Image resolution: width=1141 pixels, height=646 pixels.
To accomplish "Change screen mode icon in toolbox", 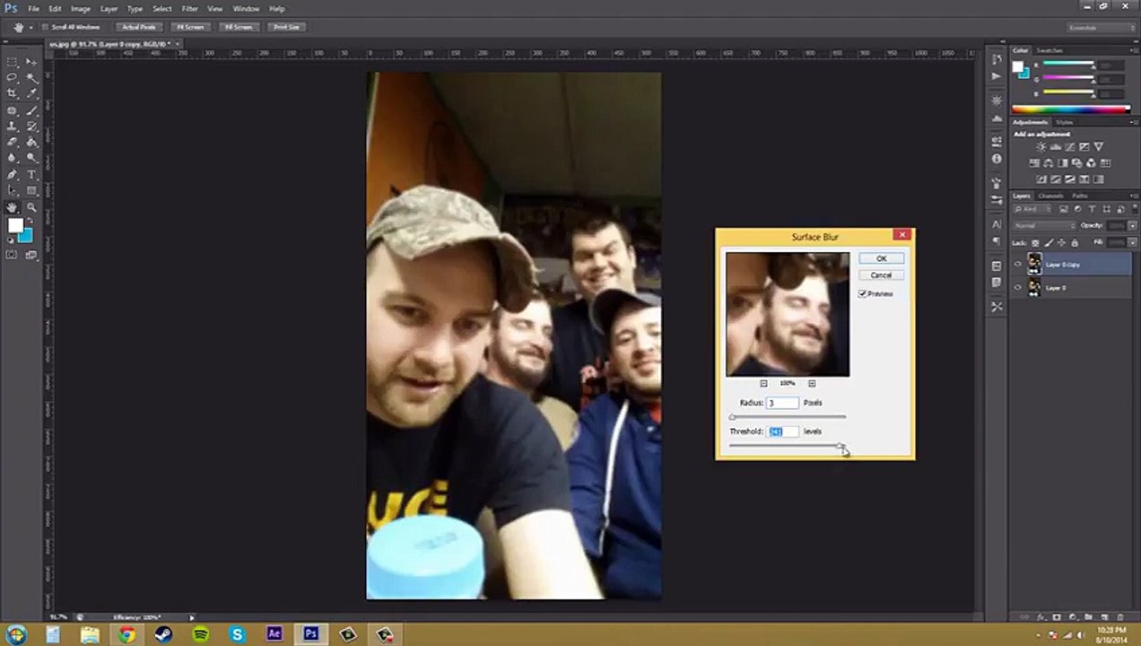I will click(x=31, y=255).
